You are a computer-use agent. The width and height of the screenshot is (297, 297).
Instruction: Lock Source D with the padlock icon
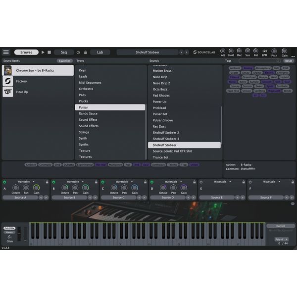pyautogui.click(x=195, y=182)
